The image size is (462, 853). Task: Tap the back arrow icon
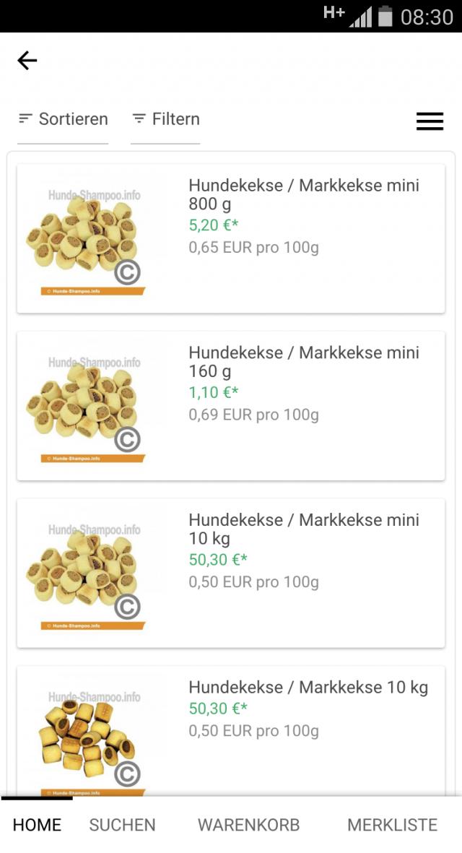27,61
